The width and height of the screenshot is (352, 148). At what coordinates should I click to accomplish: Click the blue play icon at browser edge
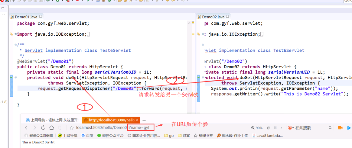tap(349, 128)
